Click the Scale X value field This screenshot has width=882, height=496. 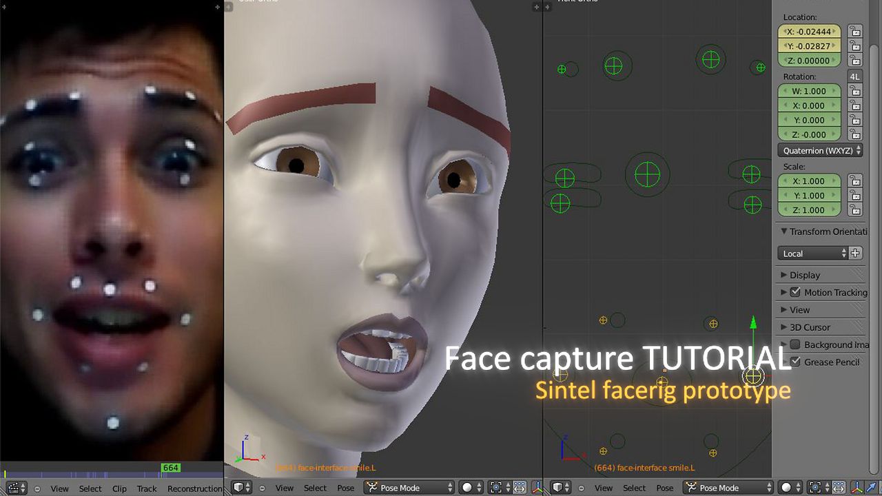coord(810,181)
